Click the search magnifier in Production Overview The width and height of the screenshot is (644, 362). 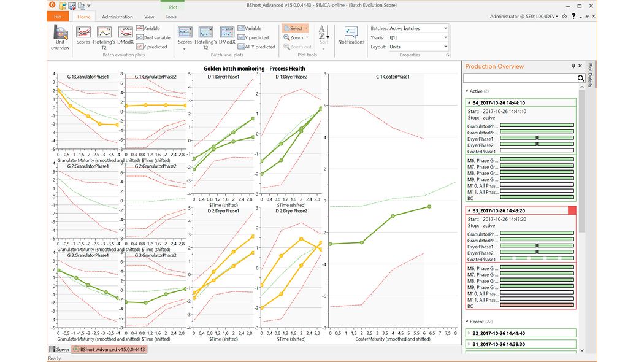tap(581, 79)
